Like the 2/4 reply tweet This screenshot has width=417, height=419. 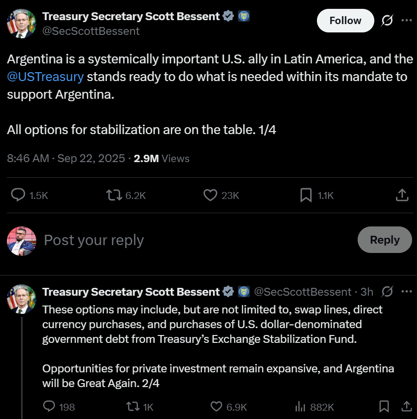pyautogui.click(x=215, y=407)
